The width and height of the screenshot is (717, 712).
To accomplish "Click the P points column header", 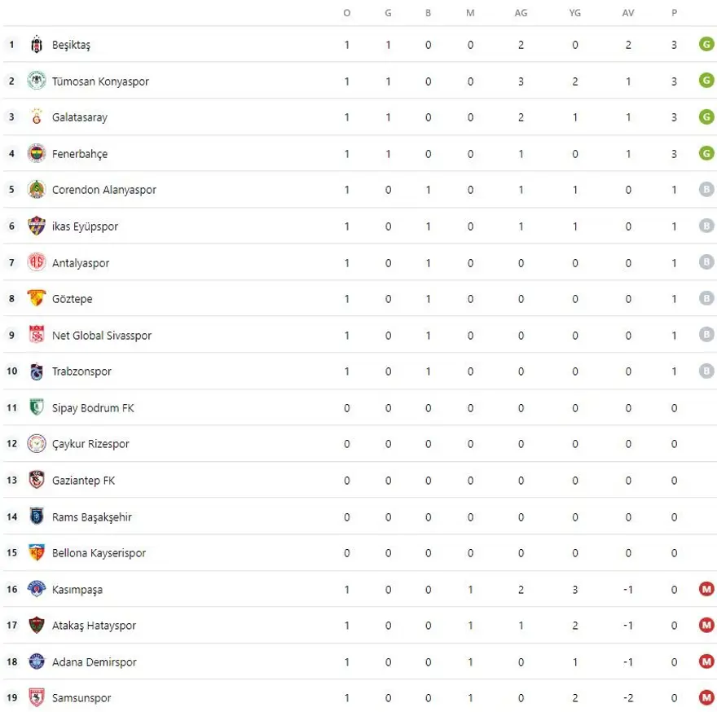I will point(674,13).
